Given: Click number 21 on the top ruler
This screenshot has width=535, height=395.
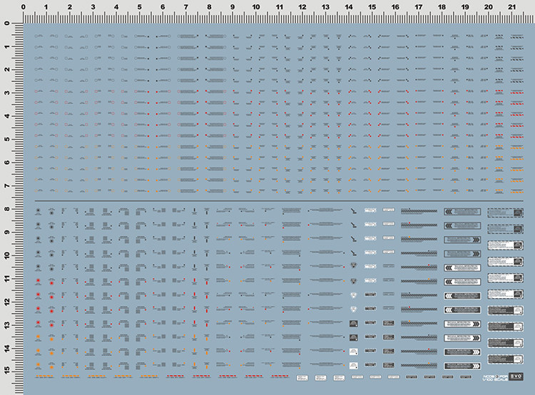Looking at the screenshot, I should [x=511, y=7].
